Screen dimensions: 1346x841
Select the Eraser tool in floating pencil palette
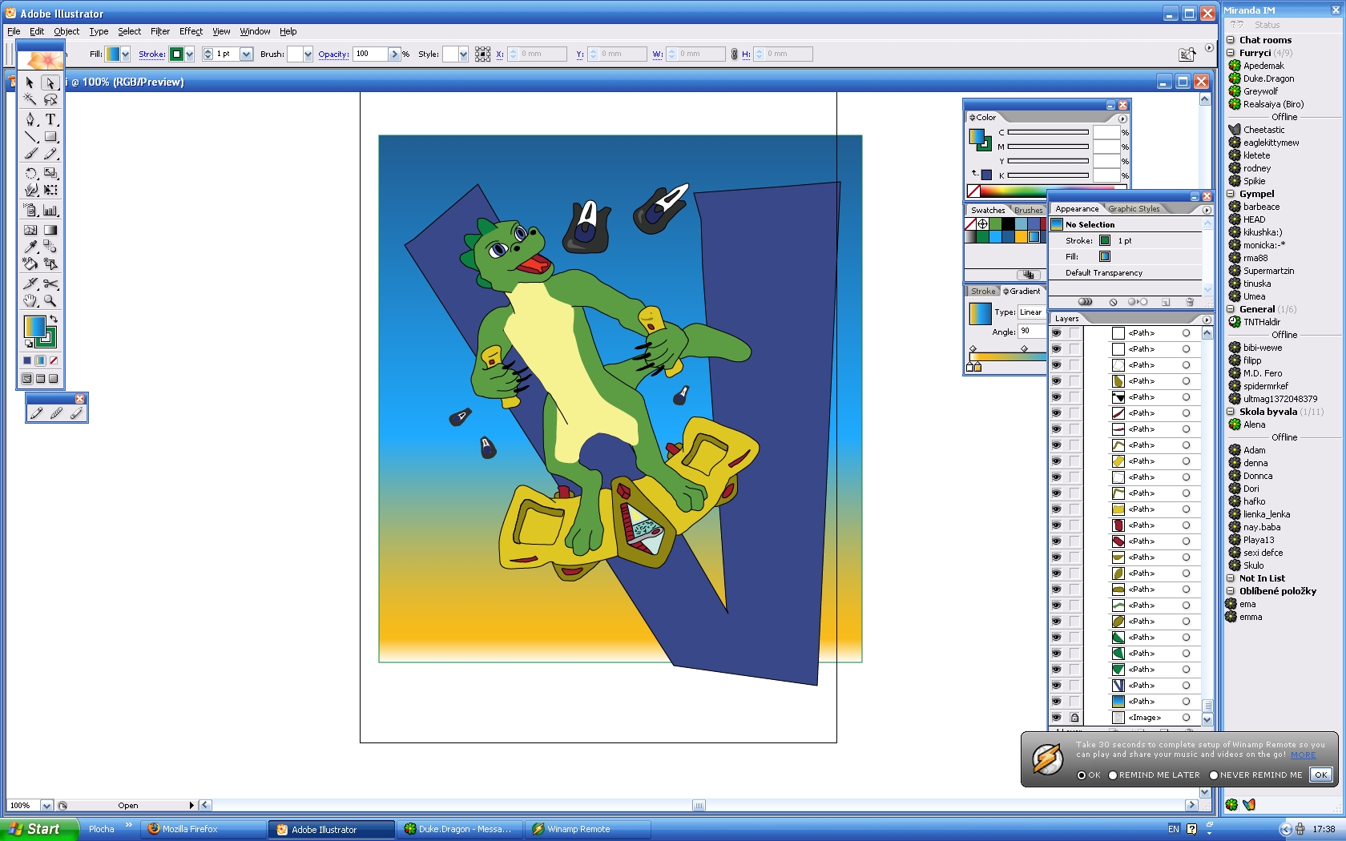coord(76,413)
